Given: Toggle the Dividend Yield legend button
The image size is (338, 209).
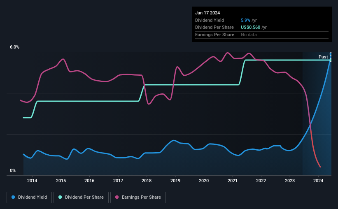Looking at the screenshot, I should pos(29,197).
